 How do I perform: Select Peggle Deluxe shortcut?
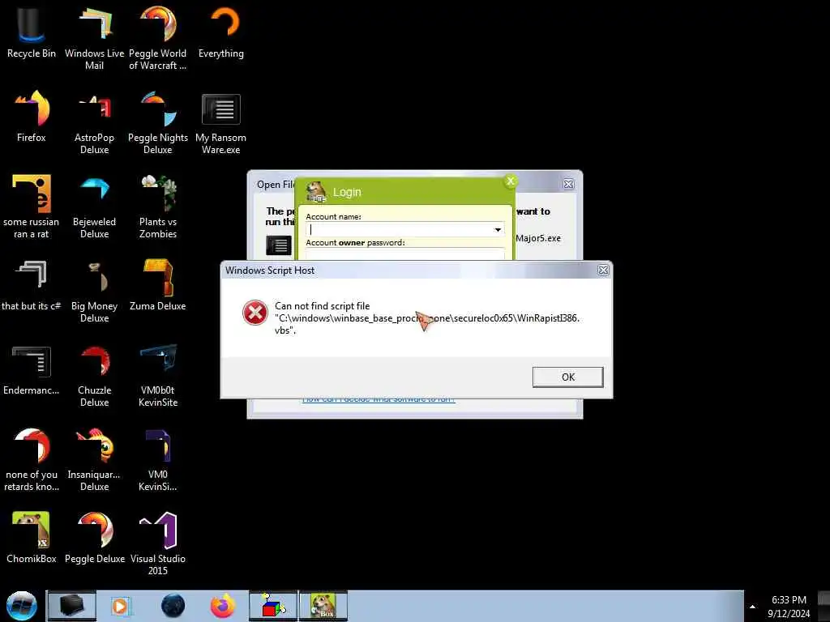(x=94, y=539)
